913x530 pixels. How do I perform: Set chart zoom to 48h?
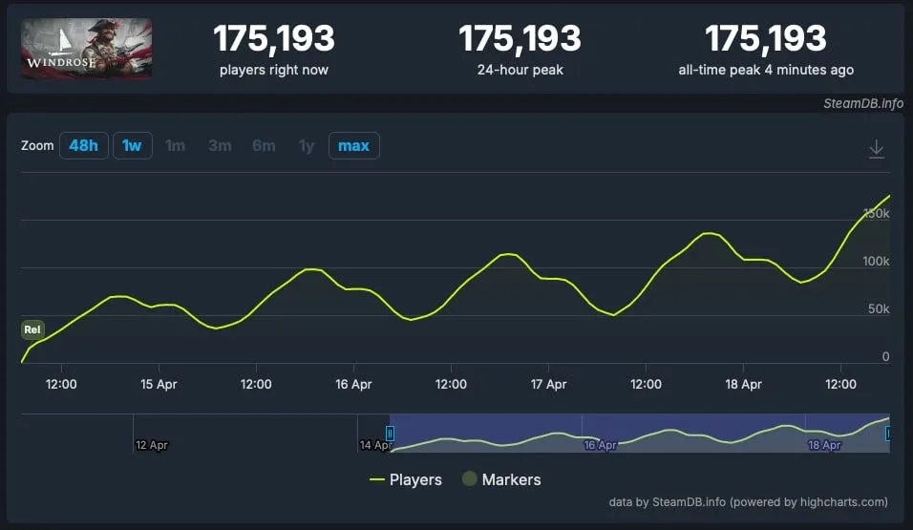tap(83, 146)
